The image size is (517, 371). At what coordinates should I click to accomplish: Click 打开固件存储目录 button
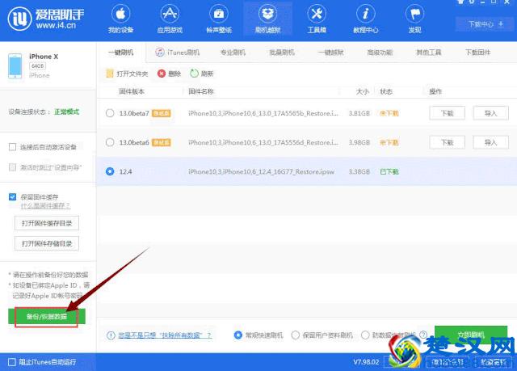(47, 243)
